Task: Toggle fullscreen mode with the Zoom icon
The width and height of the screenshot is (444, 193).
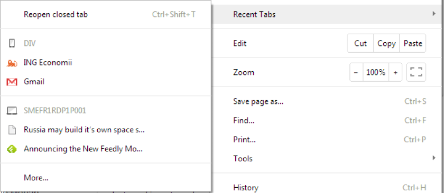Action: click(x=416, y=72)
